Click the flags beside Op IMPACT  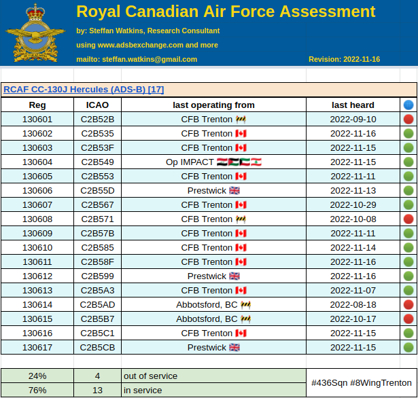pos(239,162)
